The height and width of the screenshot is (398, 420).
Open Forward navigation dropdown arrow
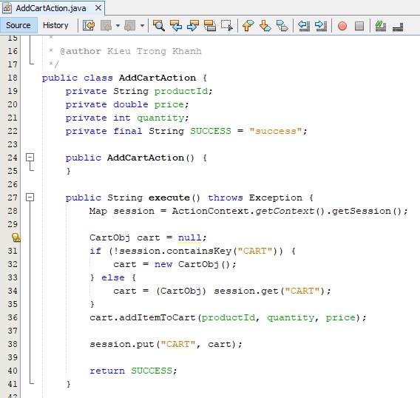pyautogui.click(x=142, y=26)
